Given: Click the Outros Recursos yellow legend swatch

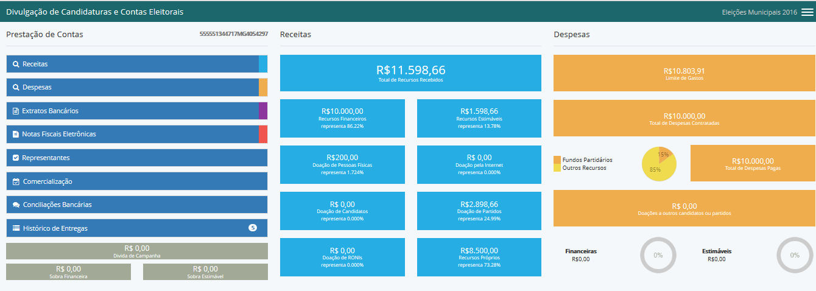Looking at the screenshot, I should [x=557, y=167].
